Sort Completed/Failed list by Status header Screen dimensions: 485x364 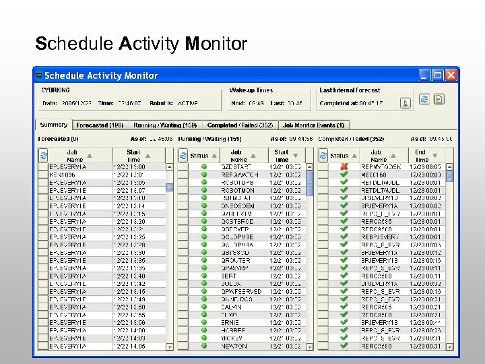[344, 156]
